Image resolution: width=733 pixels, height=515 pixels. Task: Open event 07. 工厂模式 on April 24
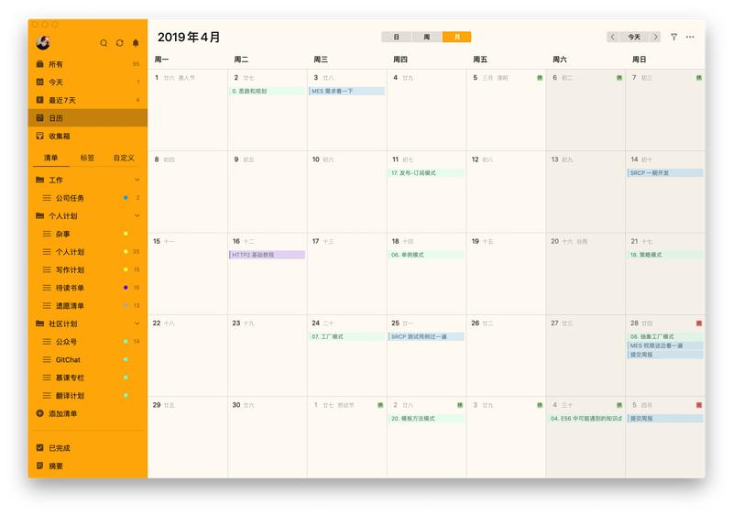click(347, 336)
